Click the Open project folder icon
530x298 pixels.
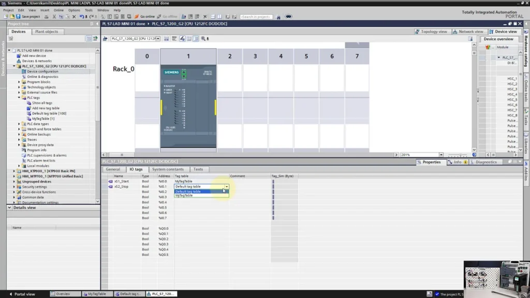coord(12,17)
